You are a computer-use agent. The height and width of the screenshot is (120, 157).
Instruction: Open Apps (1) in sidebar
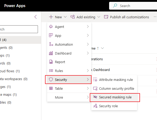click(20, 55)
